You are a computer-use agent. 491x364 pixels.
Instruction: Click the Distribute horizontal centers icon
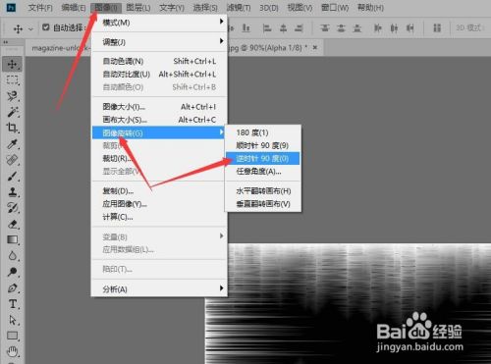pos(394,28)
